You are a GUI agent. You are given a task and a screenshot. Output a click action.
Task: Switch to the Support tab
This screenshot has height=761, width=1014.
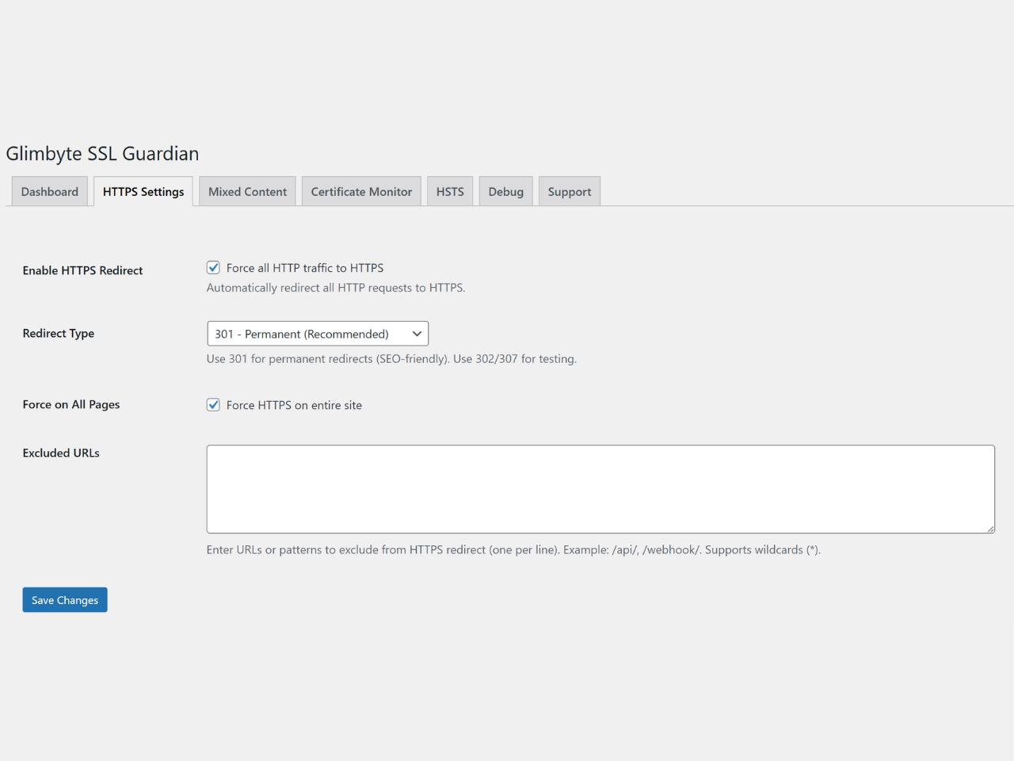click(570, 192)
